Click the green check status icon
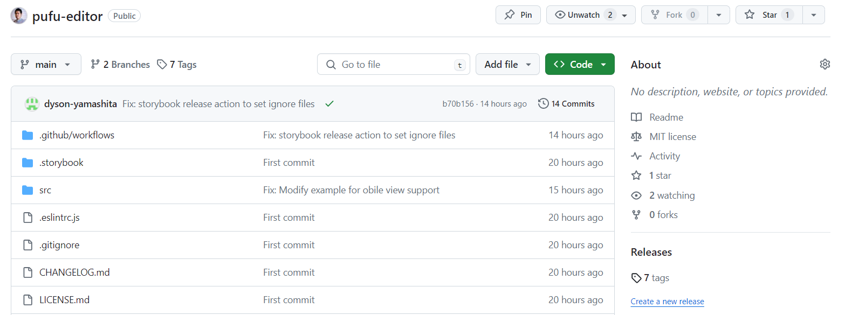The image size is (845, 315). click(329, 104)
